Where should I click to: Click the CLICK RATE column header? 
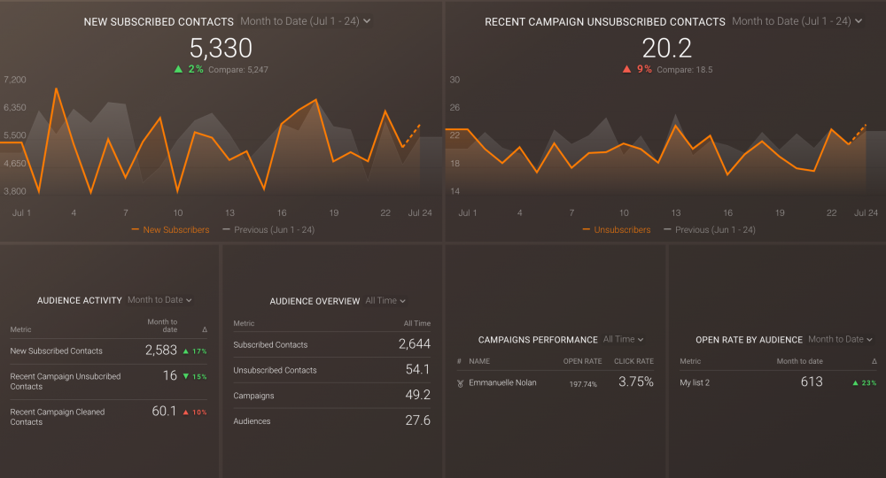pyautogui.click(x=633, y=361)
